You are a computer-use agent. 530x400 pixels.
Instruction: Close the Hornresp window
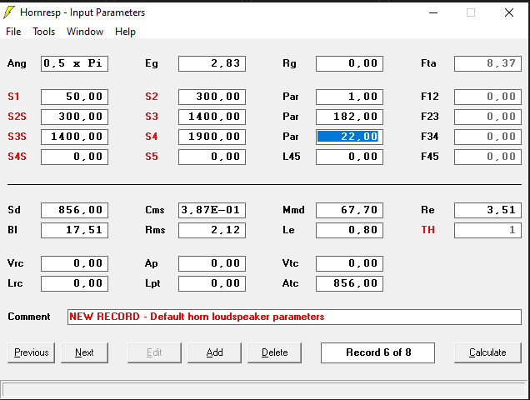[509, 12]
